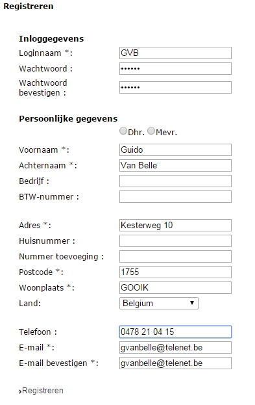Click the Loginnaam input field
This screenshot has height=405, width=255.
click(x=175, y=53)
